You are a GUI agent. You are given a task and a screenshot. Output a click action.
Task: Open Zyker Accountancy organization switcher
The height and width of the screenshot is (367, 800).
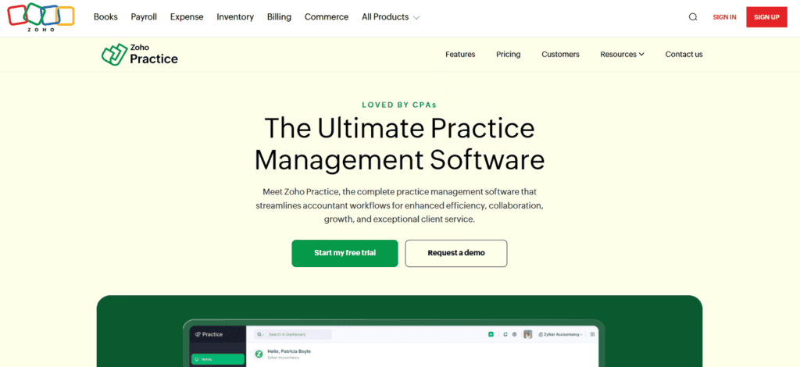559,334
